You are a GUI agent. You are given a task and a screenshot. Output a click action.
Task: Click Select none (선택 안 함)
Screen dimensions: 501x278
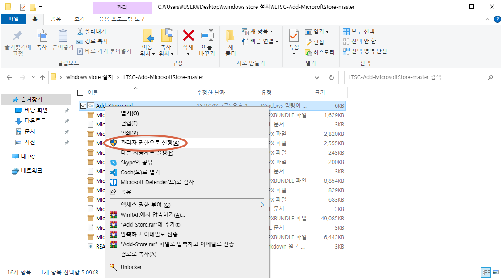click(359, 41)
